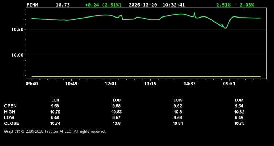Click EOD CLOSE value 10.8
Screen dimensions: 274x146
tap(117, 123)
